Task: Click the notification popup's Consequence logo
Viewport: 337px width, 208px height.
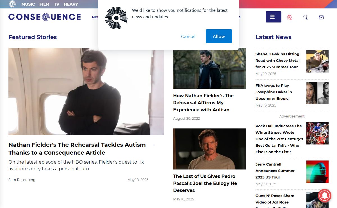Action: point(116,18)
